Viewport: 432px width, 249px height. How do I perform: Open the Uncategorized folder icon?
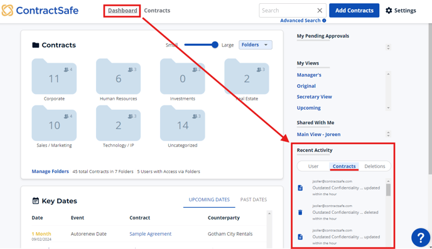(x=182, y=124)
